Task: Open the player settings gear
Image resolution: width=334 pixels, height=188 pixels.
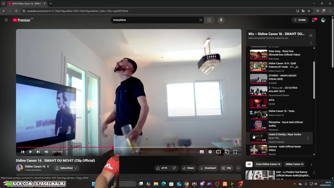Action: point(210,152)
